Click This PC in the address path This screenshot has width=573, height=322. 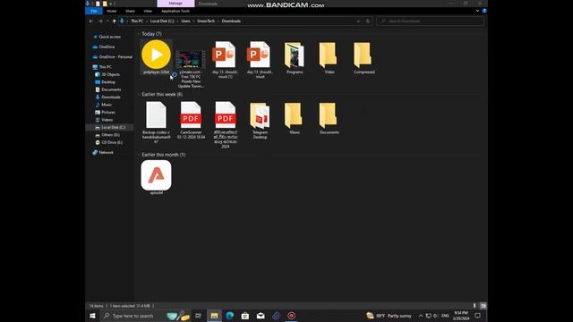(137, 21)
